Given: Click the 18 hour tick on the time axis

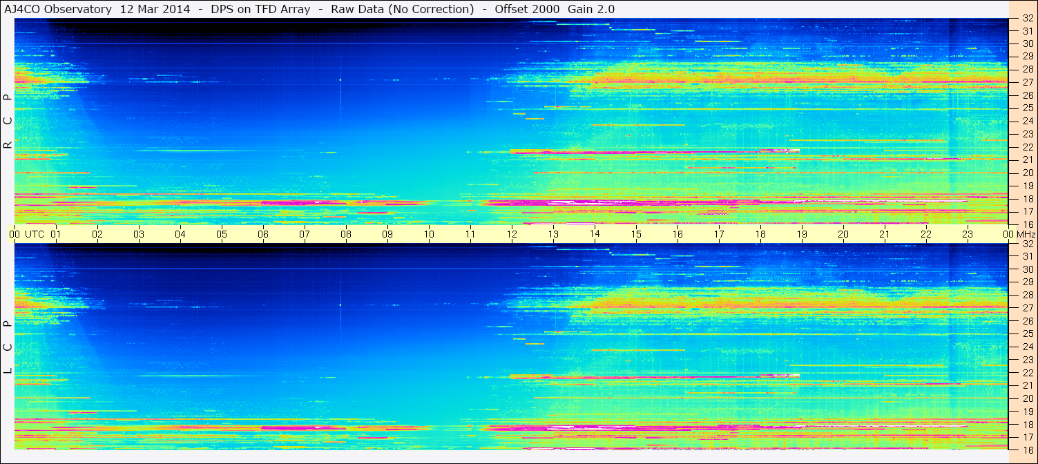Looking at the screenshot, I should (x=760, y=234).
